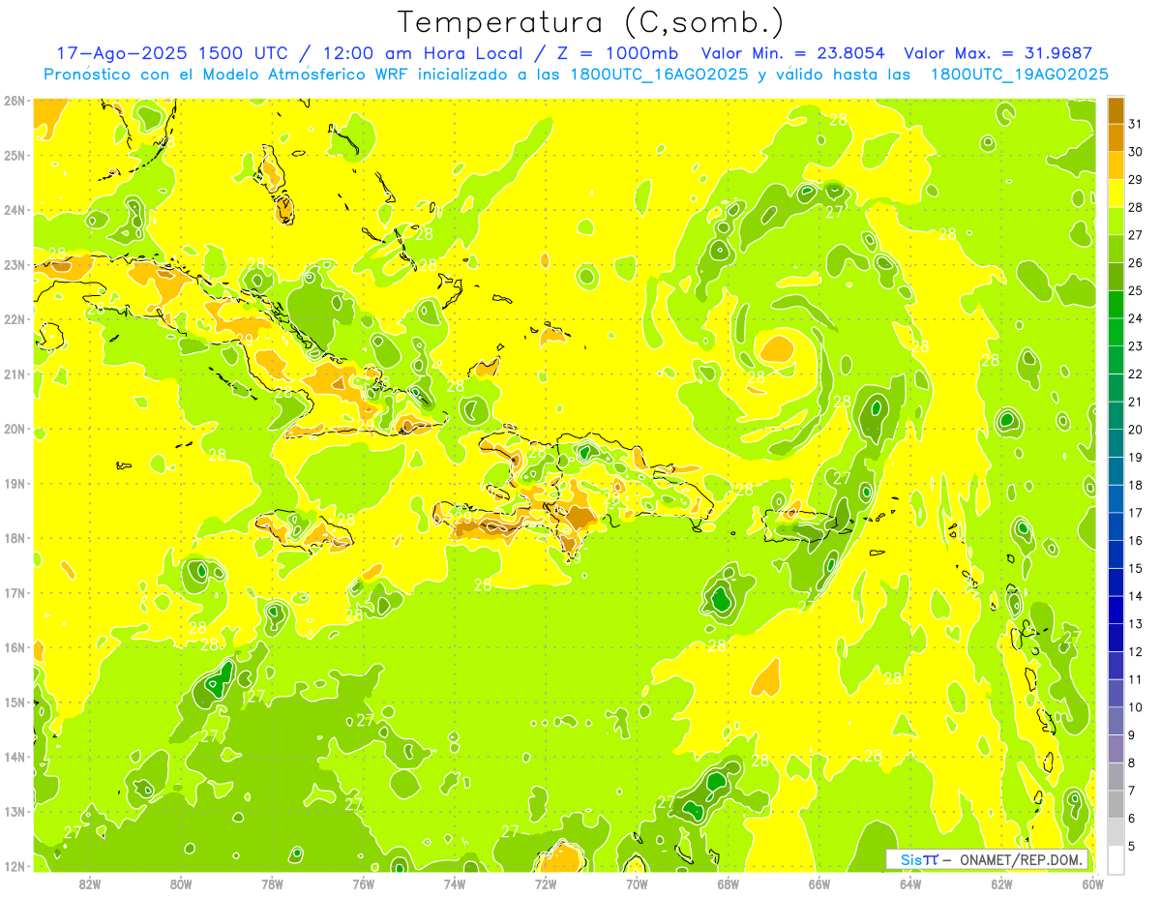1161x897 pixels.
Task: Click the 21N latitude axis label
Action: 14,374
